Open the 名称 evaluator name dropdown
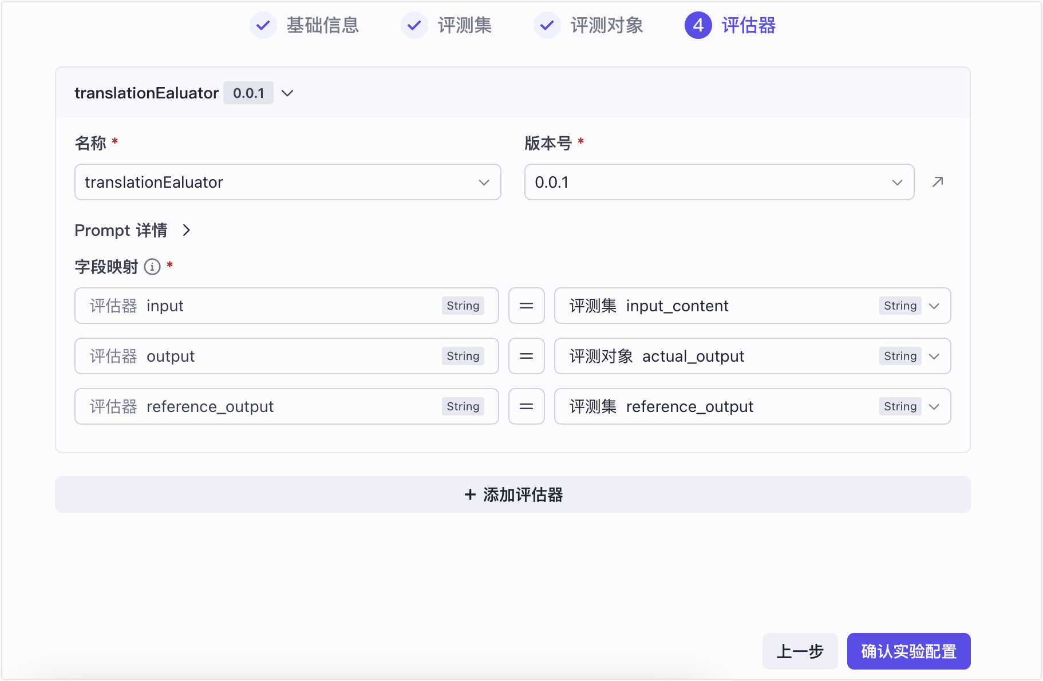 (x=288, y=182)
